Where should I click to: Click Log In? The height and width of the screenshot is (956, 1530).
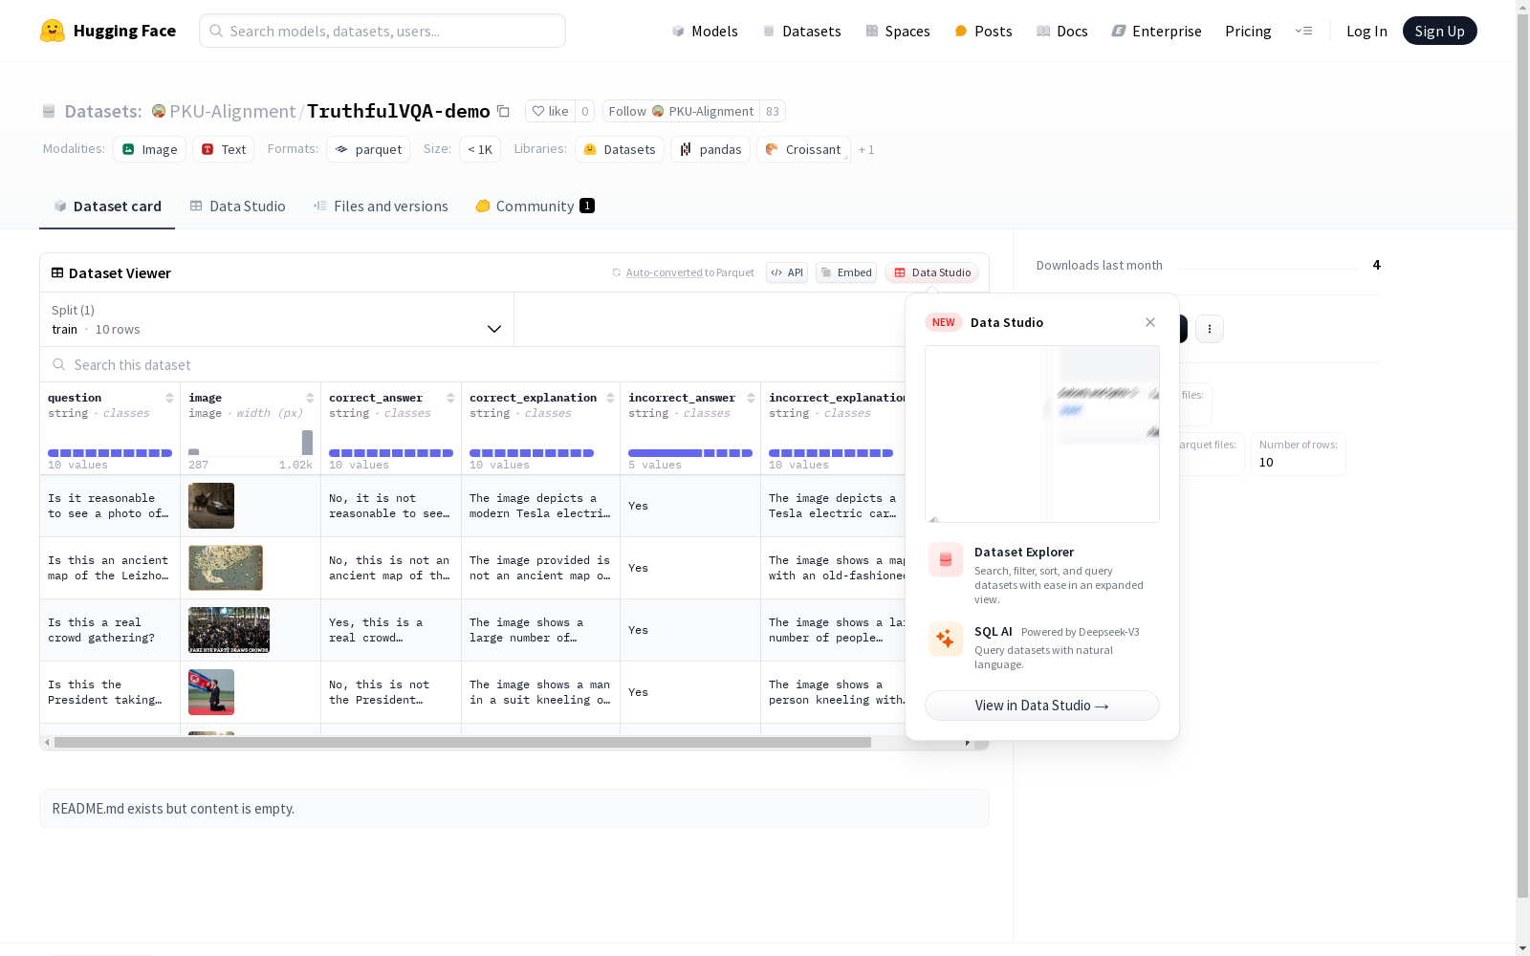1366,31
